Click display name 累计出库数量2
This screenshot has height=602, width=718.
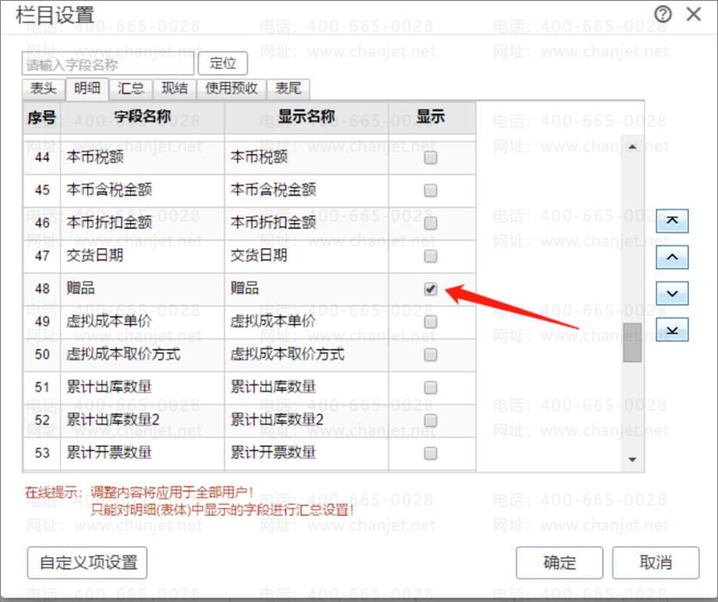click(x=306, y=420)
